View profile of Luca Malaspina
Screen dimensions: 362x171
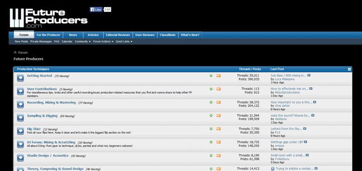click(285, 79)
